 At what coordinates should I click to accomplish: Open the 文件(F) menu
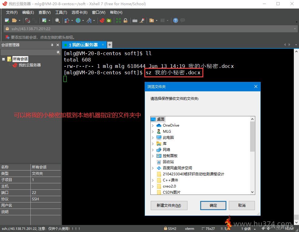(x=12, y=12)
